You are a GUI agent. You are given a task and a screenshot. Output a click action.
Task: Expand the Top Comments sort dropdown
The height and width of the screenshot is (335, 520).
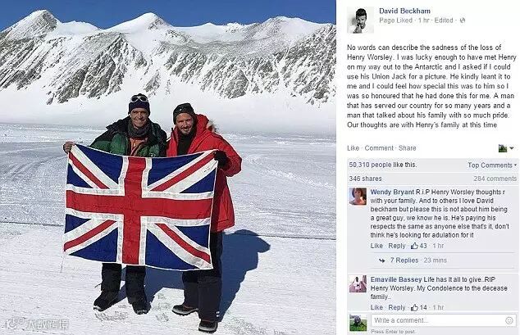pyautogui.click(x=492, y=165)
